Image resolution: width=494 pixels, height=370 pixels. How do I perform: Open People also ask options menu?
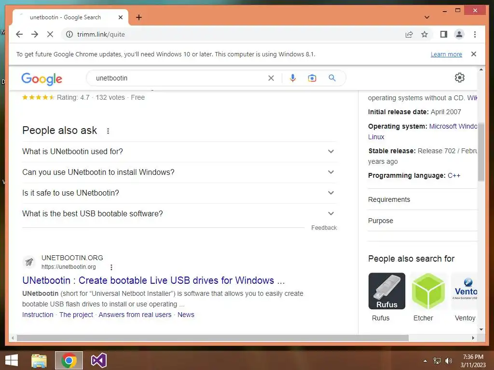pyautogui.click(x=108, y=131)
